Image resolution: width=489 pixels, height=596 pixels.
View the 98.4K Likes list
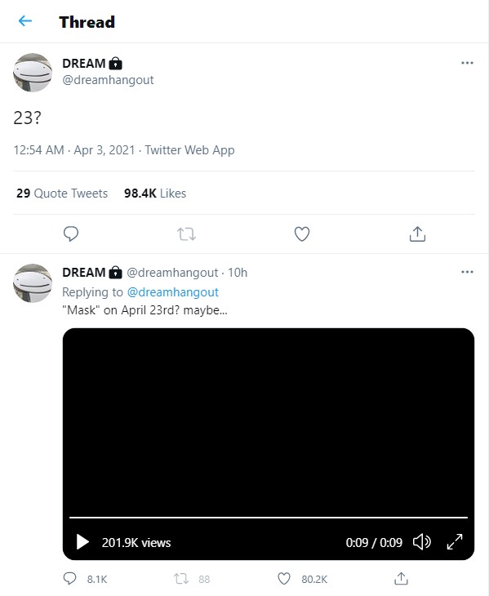155,193
